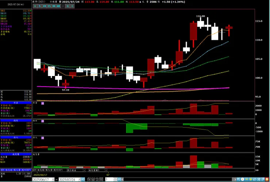Increase 保留空間 value with up spinner

click(x=115, y=178)
